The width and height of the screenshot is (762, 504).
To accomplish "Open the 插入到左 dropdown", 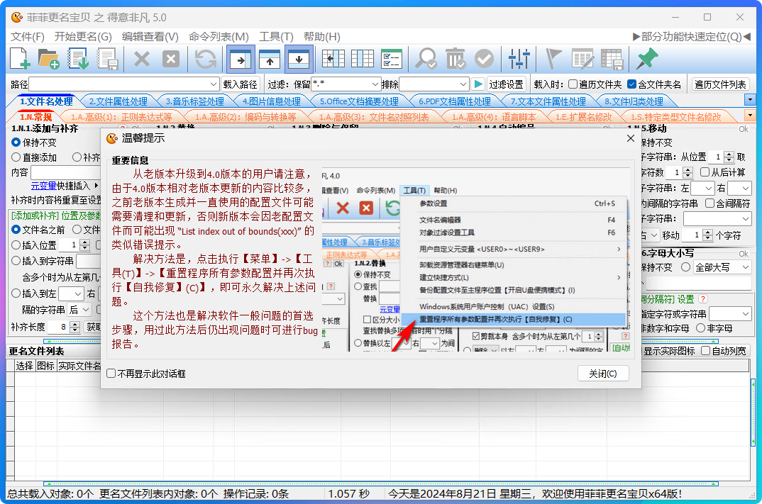I will [77, 293].
